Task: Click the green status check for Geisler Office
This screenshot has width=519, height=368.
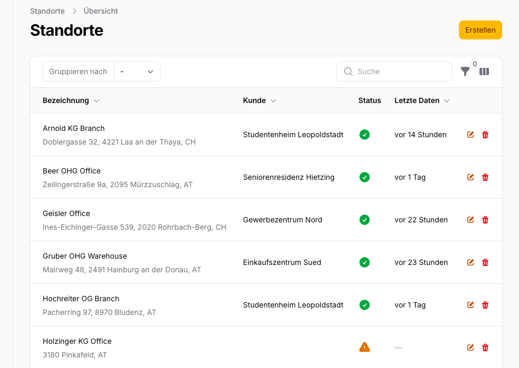Action: 364,220
